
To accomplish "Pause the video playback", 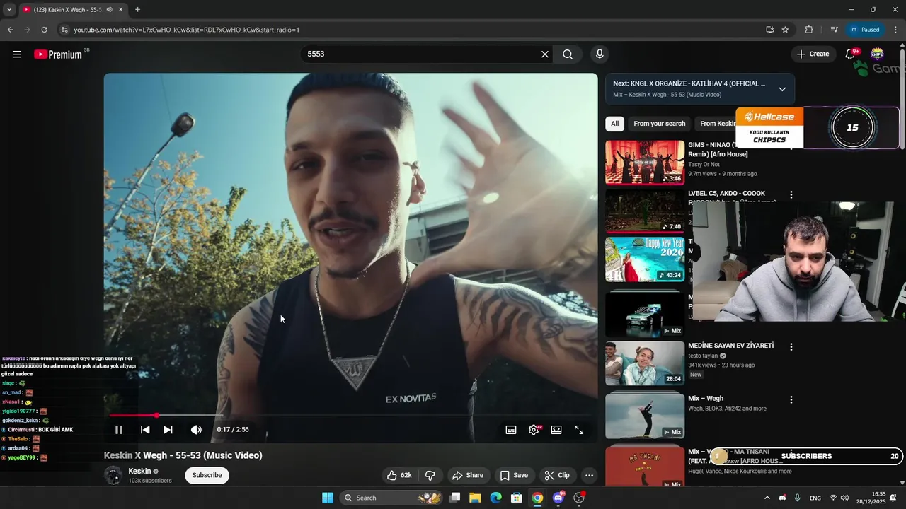I will tap(119, 430).
